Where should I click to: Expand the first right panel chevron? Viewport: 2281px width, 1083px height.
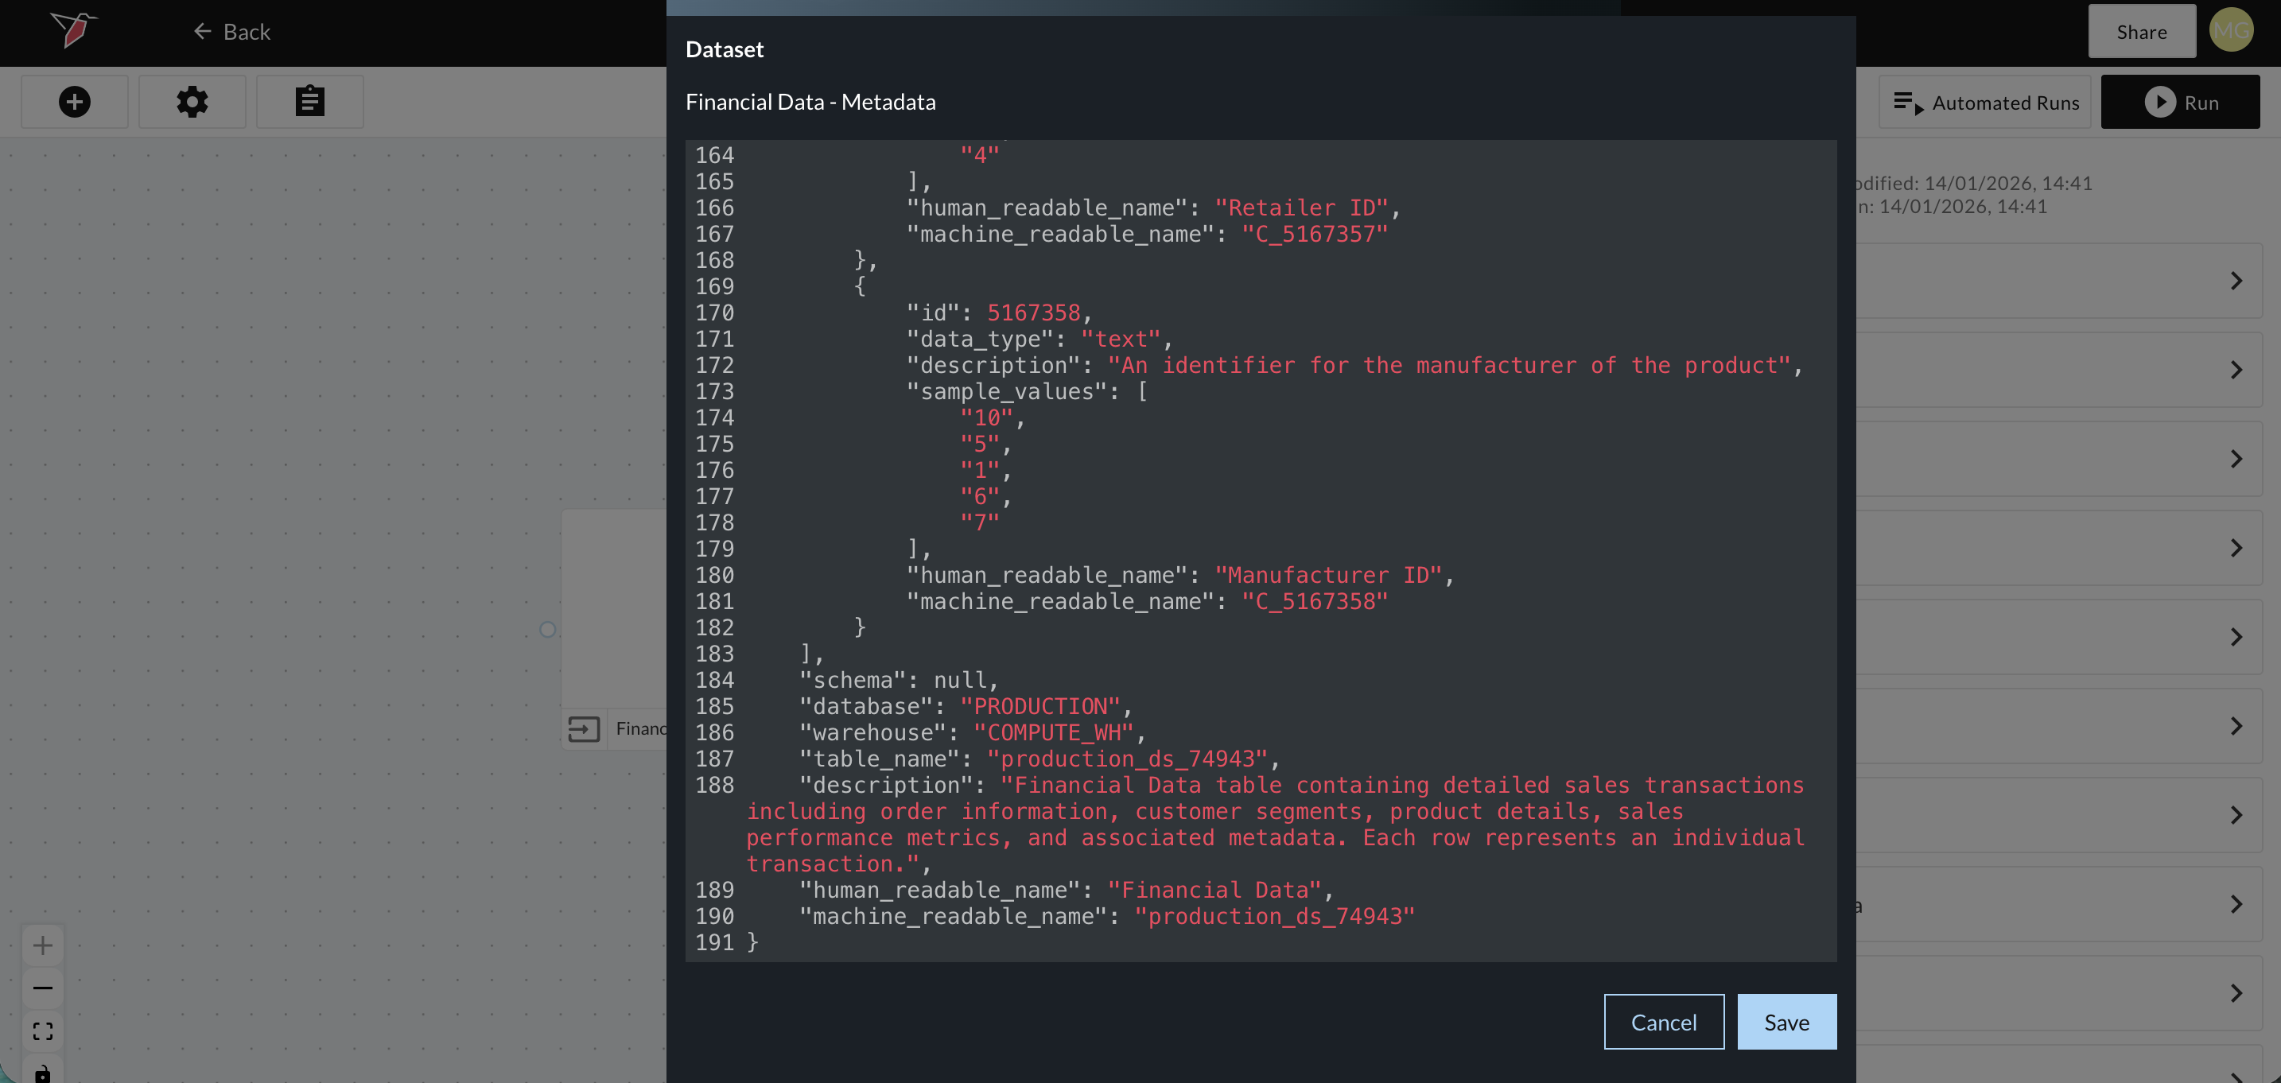pos(2236,281)
